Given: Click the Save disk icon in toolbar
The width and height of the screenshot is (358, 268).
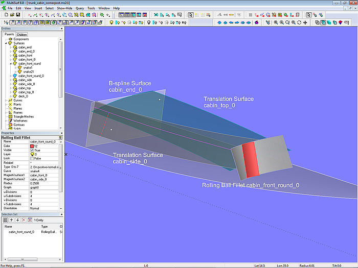Looking at the screenshot, I should click(x=17, y=15).
